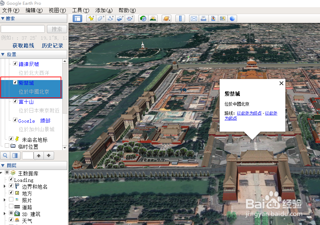Open the 编辑(E) menu
This screenshot has width=320, height=225.
pyautogui.click(x=34, y=10)
